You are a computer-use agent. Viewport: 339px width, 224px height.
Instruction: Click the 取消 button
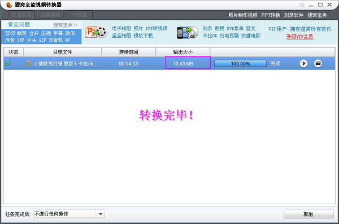(x=308, y=214)
